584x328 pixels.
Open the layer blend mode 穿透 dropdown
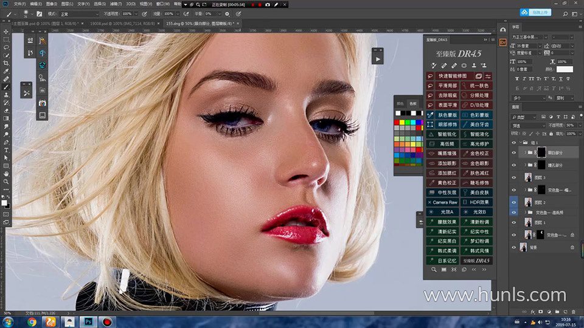click(529, 126)
